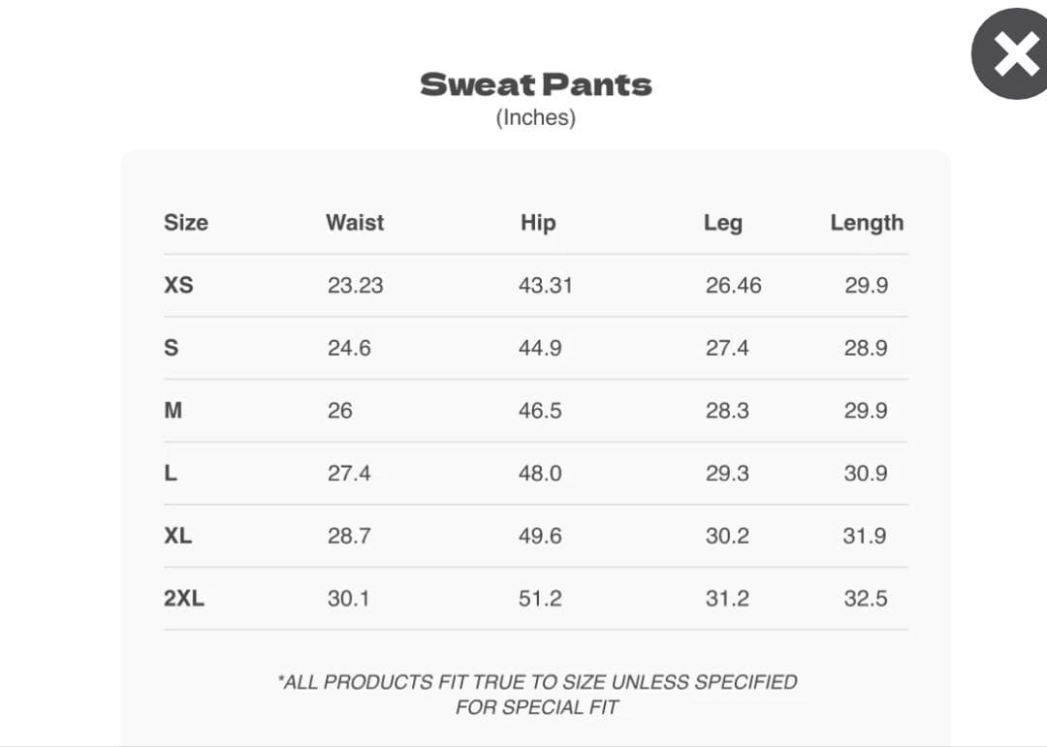This screenshot has height=747, width=1047.
Task: Select the M size row label
Action: click(x=173, y=411)
